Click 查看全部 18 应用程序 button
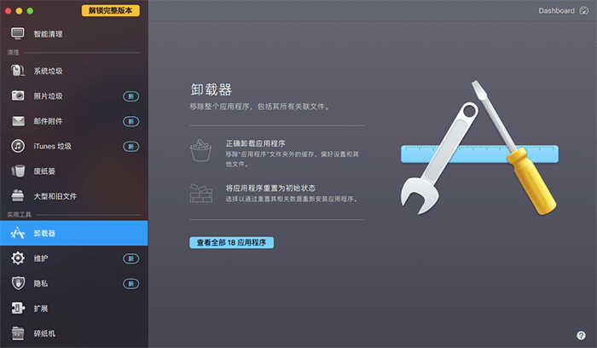 click(231, 242)
